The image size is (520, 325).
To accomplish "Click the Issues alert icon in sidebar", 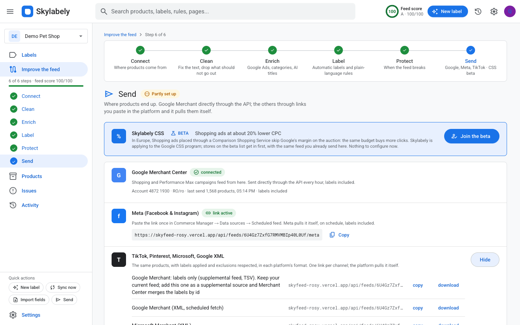I will tap(13, 191).
